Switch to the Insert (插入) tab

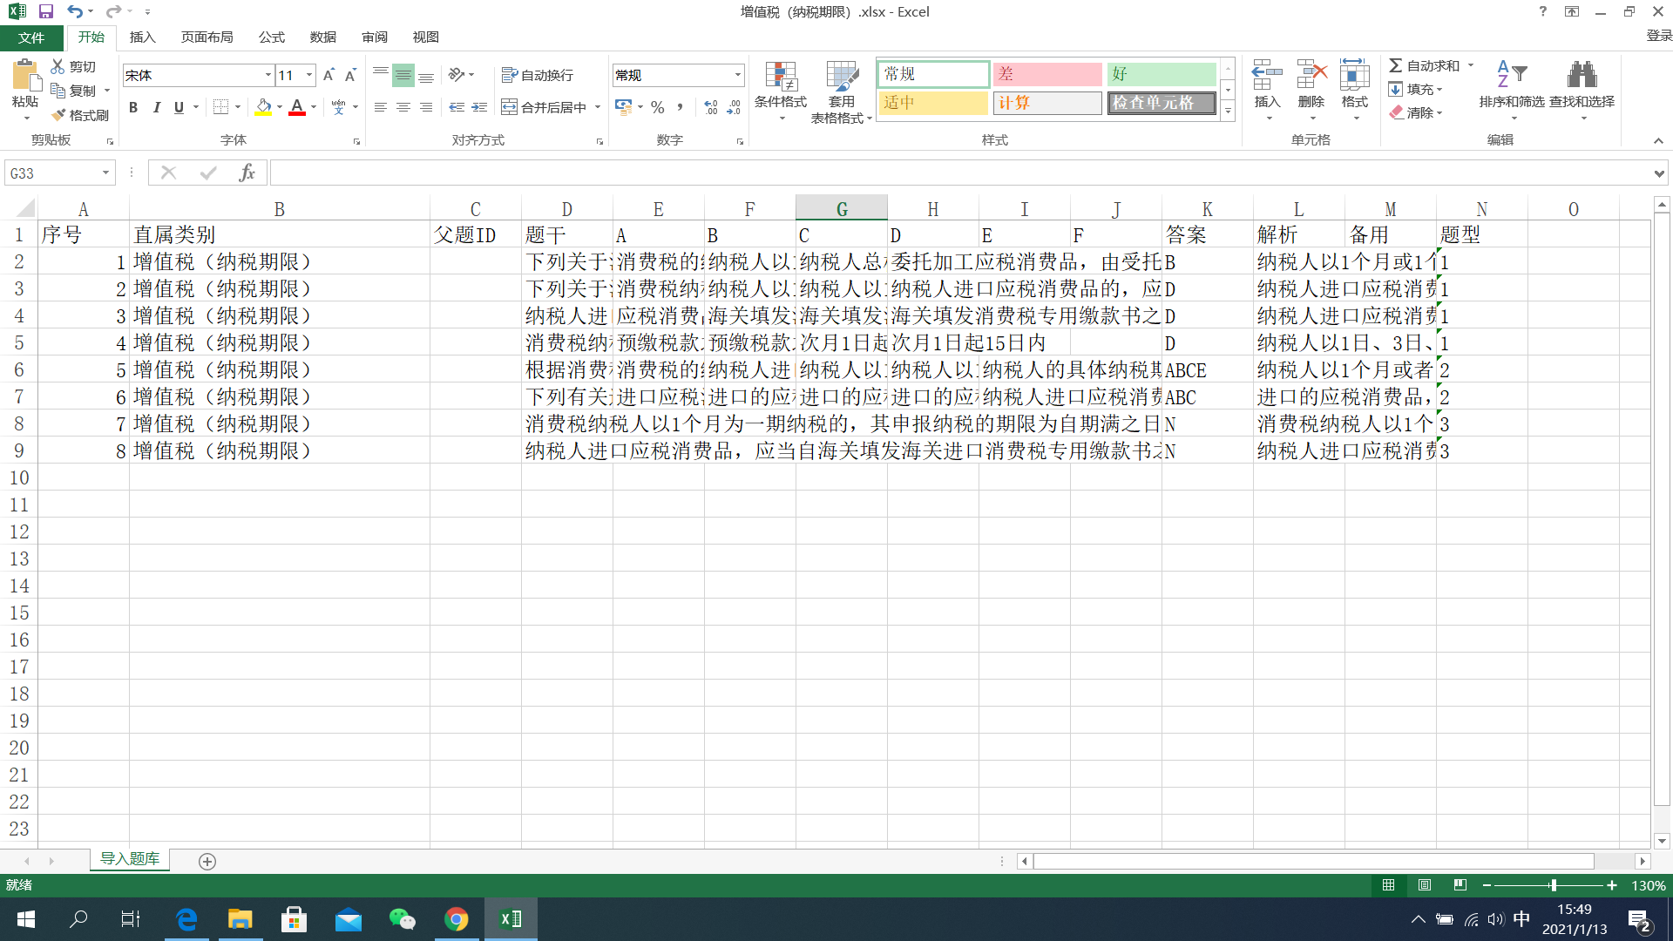(x=142, y=37)
